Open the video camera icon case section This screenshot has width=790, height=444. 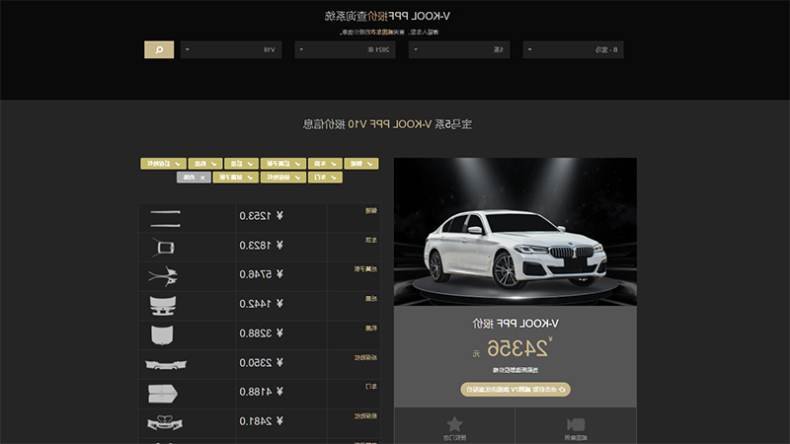pos(576,427)
